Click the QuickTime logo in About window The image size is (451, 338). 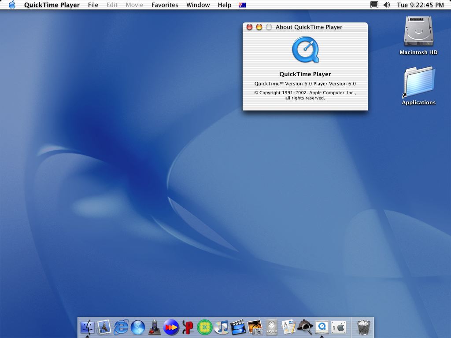(x=305, y=49)
